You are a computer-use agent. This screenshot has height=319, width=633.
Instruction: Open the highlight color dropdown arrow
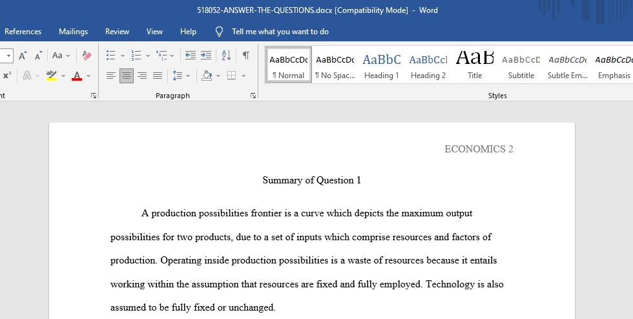[63, 76]
